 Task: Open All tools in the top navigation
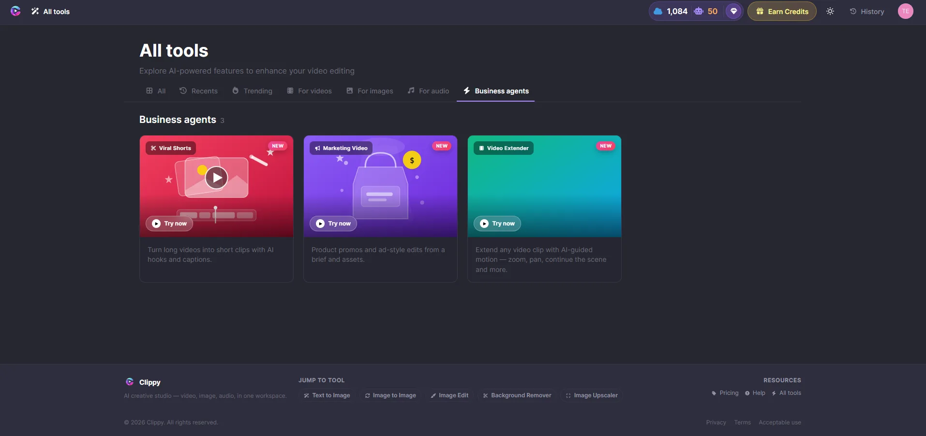tap(51, 12)
